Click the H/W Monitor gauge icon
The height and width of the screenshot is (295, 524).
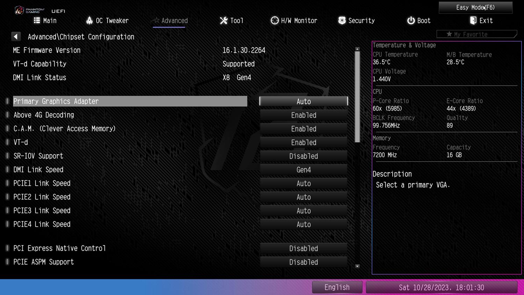pos(275,21)
